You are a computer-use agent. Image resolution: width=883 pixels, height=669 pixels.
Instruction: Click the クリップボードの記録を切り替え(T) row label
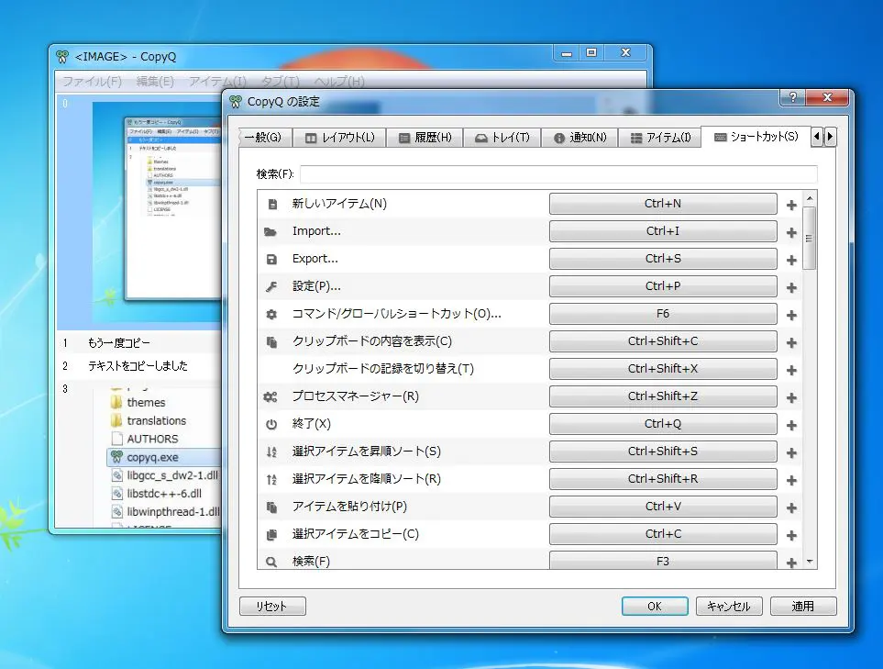click(x=383, y=369)
